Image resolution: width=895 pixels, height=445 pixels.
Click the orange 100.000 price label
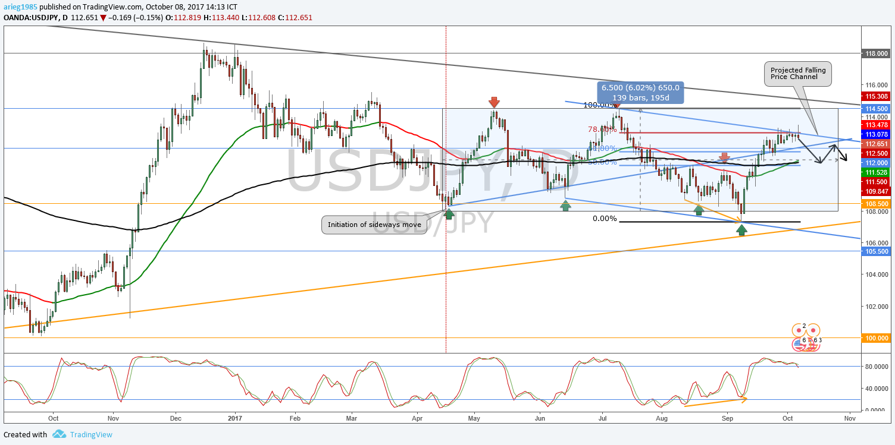coord(875,337)
